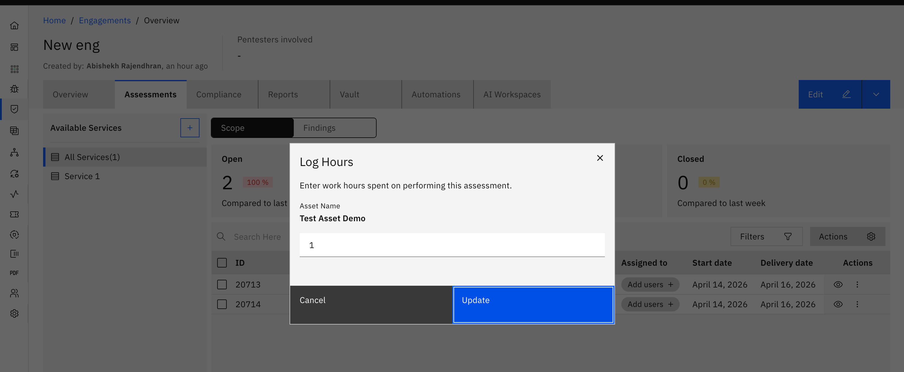Toggle the select-all ID checkbox
Viewport: 904px width, 372px height.
(x=222, y=263)
